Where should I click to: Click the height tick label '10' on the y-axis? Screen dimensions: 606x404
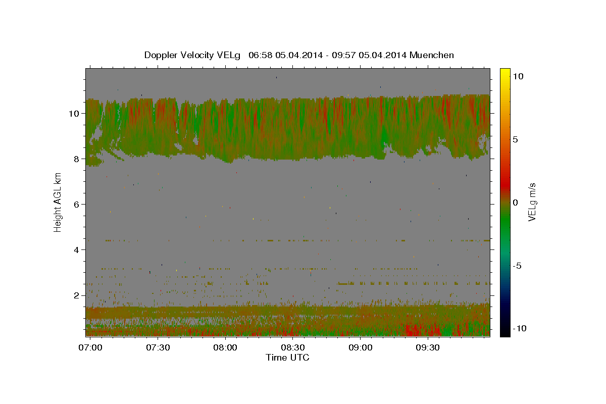coord(73,114)
